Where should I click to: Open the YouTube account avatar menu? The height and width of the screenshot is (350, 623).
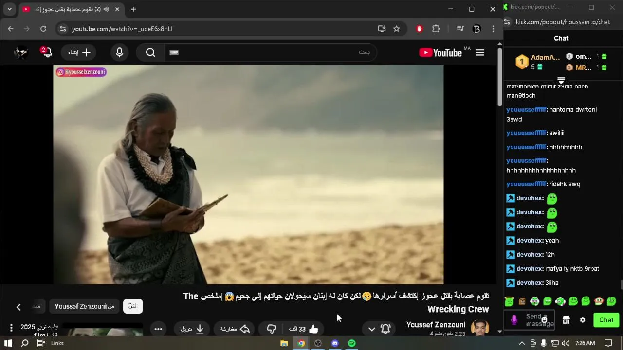tap(21, 52)
